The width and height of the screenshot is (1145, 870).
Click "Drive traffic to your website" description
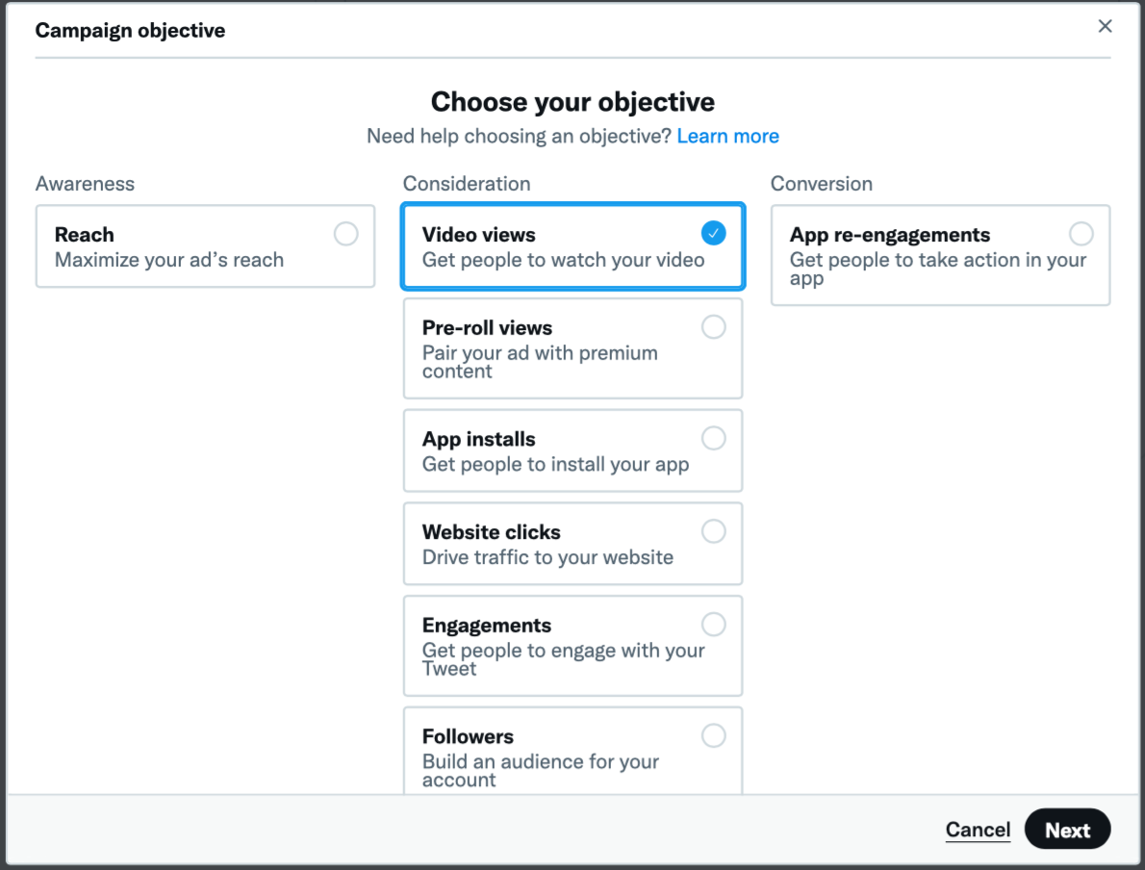[547, 557]
